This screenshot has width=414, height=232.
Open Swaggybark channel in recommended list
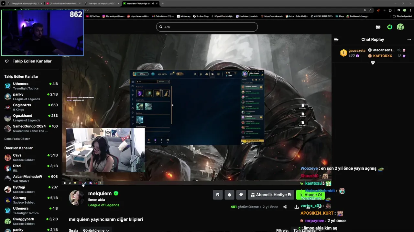(31, 221)
